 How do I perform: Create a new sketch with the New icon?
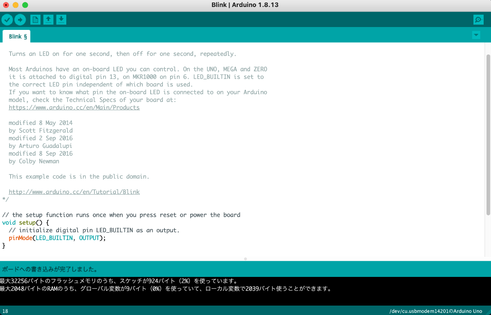pyautogui.click(x=36, y=19)
